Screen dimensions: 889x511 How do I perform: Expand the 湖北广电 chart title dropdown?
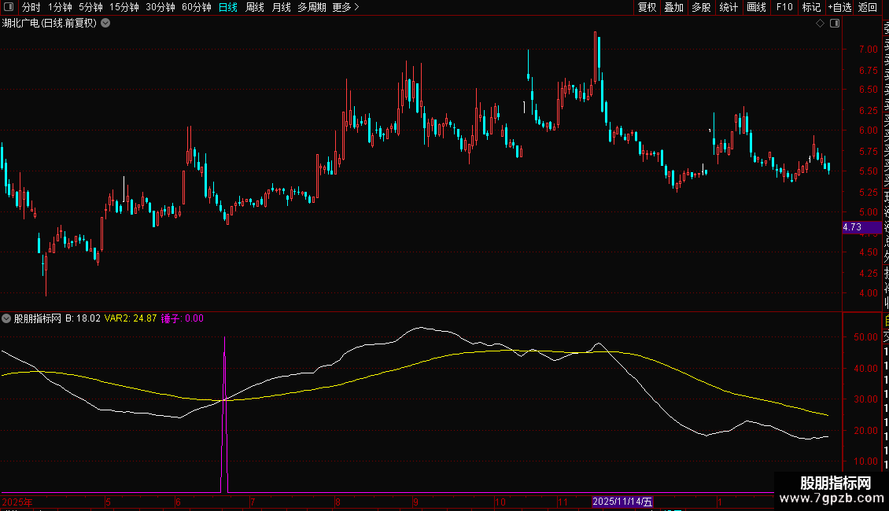pyautogui.click(x=105, y=24)
